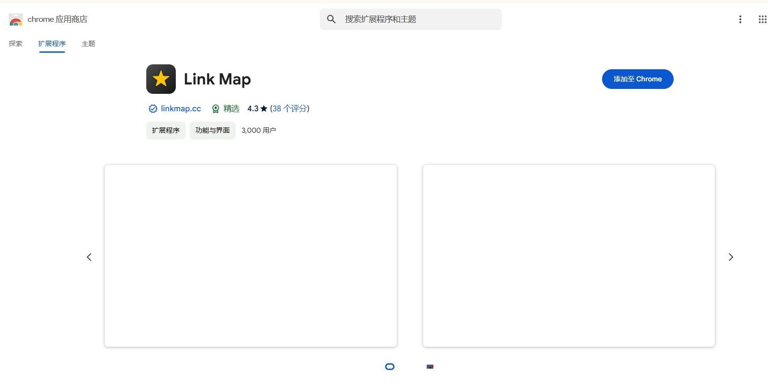Switch to the 扩展程序 tab
Image resolution: width=768 pixels, height=391 pixels.
pos(52,43)
